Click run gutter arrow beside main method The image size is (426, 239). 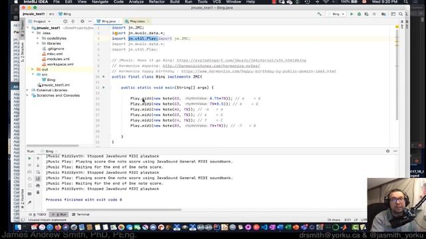pyautogui.click(x=104, y=88)
